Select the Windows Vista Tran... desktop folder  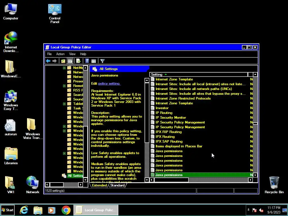click(x=33, y=129)
